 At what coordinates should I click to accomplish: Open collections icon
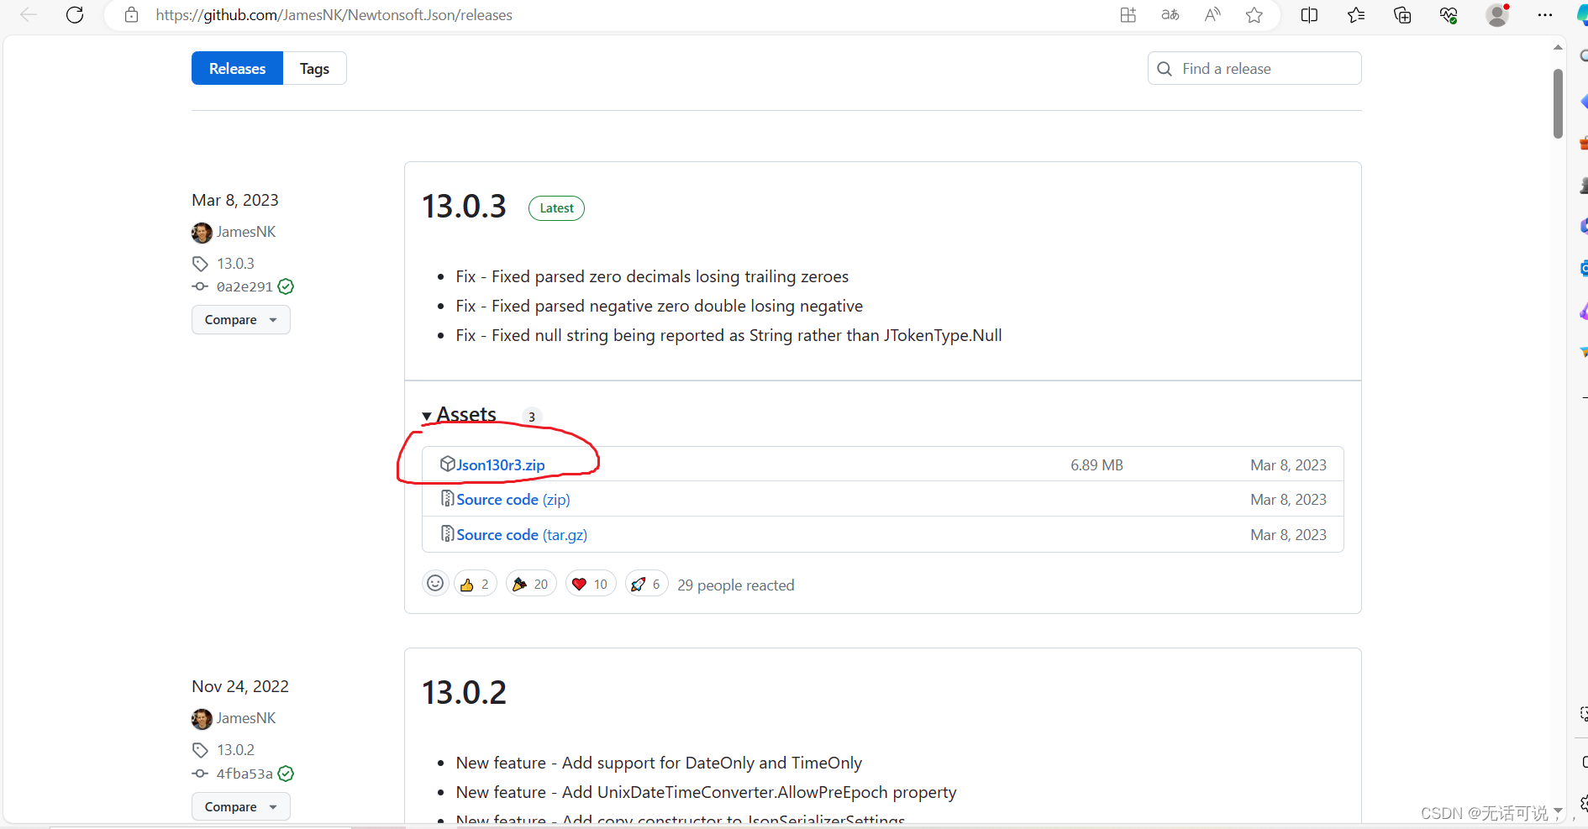(1402, 15)
